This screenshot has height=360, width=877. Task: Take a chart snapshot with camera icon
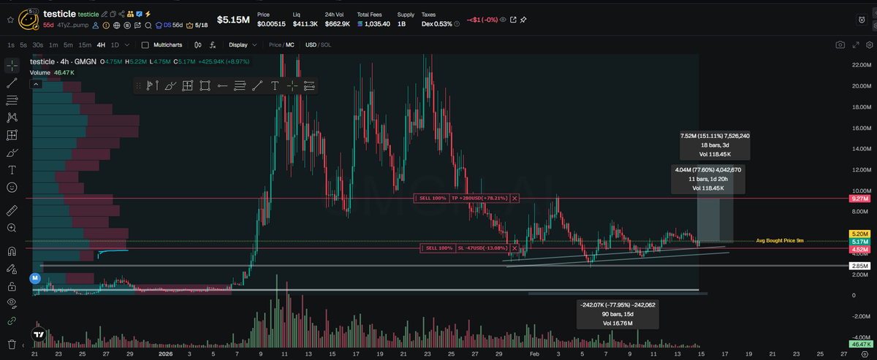pos(840,45)
